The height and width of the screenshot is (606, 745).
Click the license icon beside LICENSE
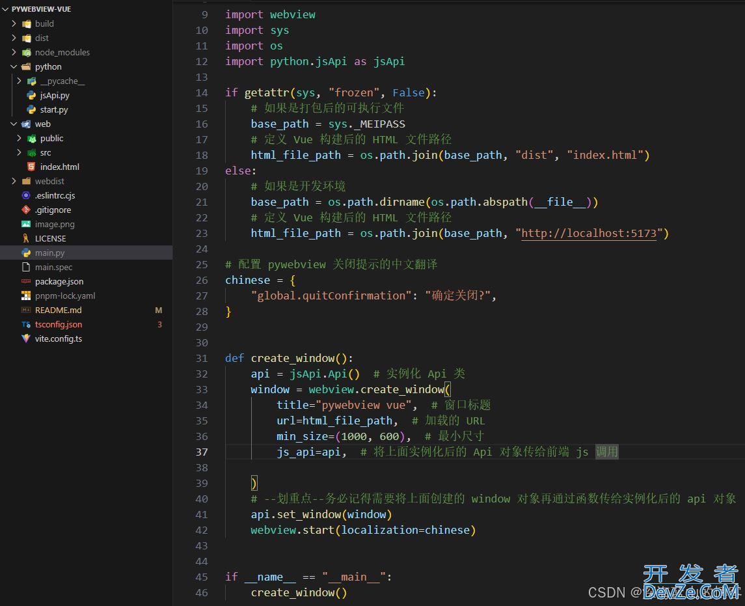pos(26,238)
